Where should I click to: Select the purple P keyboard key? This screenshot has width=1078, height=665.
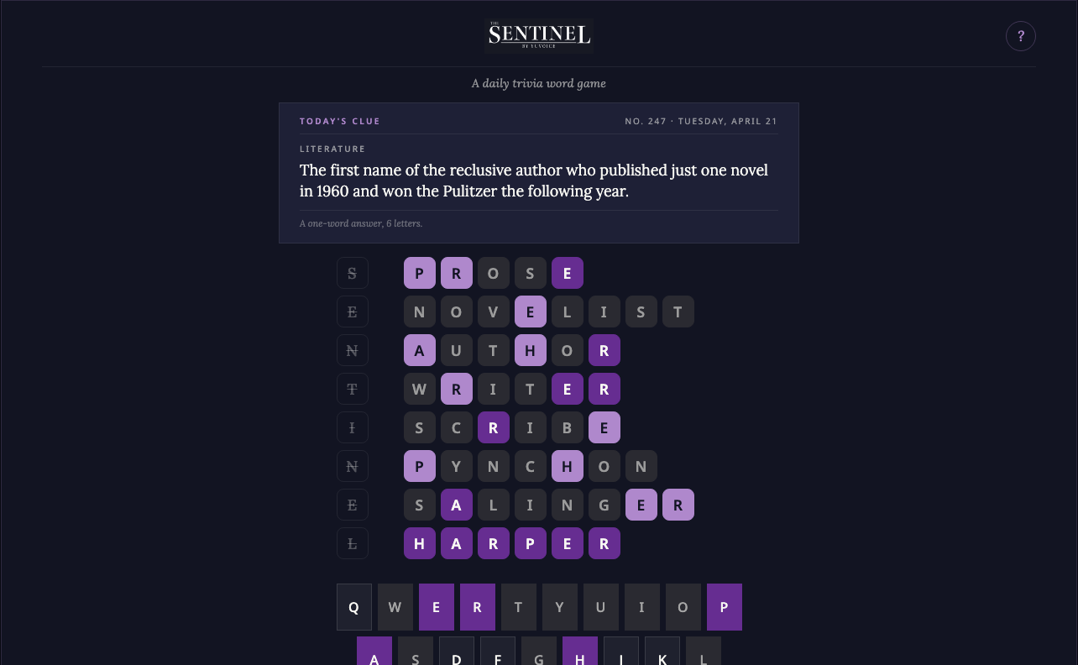[725, 607]
